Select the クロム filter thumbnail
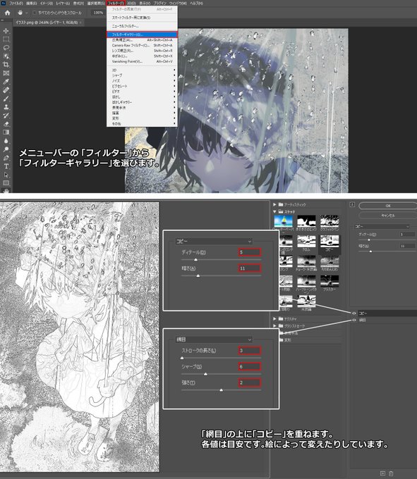Viewport: 417px width, 479px height. pyautogui.click(x=306, y=243)
